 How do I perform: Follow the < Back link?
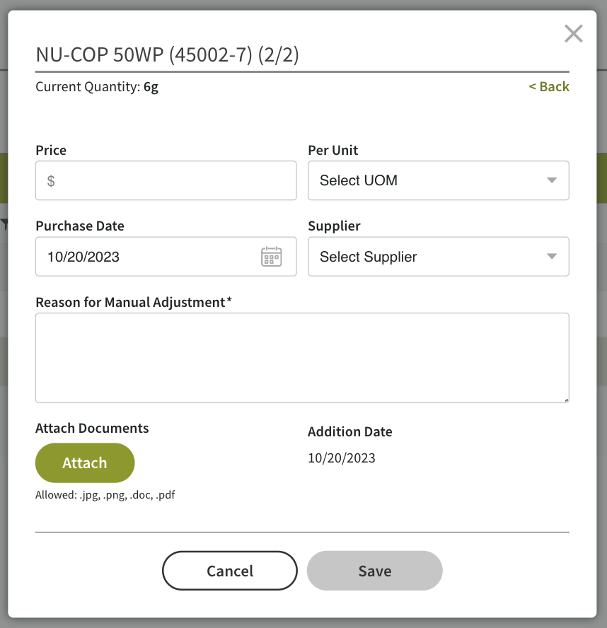[549, 86]
